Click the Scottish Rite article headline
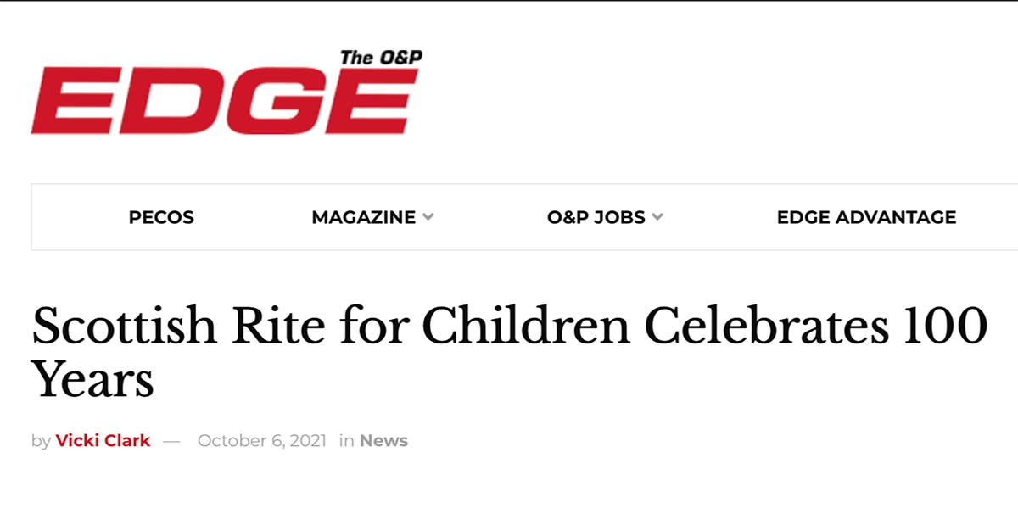 tap(509, 327)
